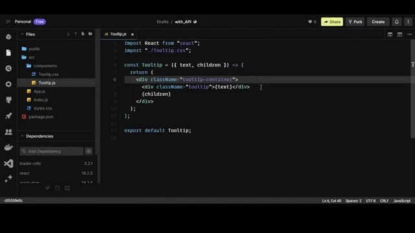Open the three-dot menu in top bar

(408, 21)
